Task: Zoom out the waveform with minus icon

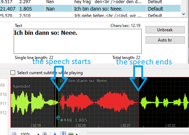Action: pos(14,134)
